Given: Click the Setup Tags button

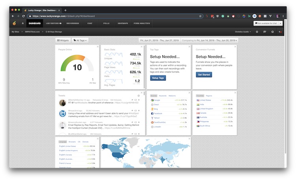Looking at the screenshot, I should [x=158, y=78].
